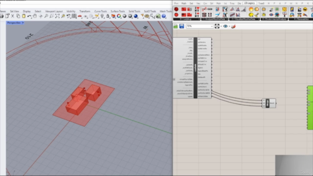The width and height of the screenshot is (313, 176).
Task: Click the gray Shaded viewport sphere icon
Action: click(124, 16)
